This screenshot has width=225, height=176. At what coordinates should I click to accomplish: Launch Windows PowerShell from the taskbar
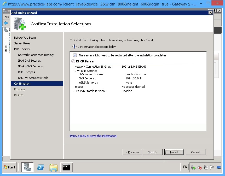pos(41,167)
